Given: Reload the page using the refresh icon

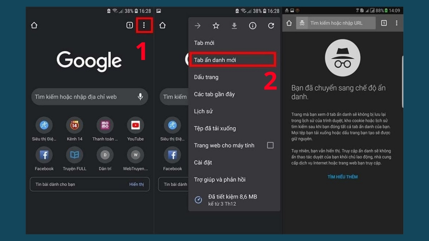Looking at the screenshot, I should [271, 25].
